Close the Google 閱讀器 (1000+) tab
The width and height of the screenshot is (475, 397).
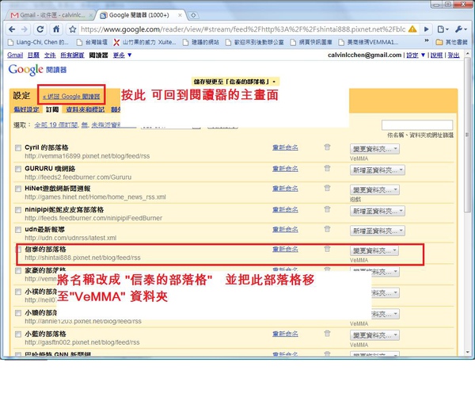pyautogui.click(x=180, y=15)
